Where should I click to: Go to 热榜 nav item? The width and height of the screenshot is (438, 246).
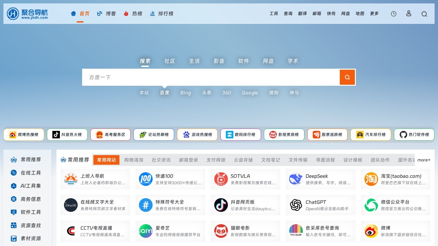pos(133,14)
